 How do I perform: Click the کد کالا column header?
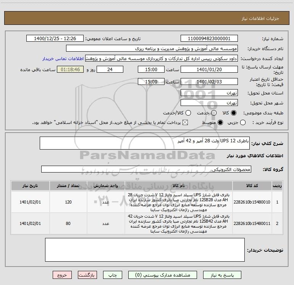(252, 186)
